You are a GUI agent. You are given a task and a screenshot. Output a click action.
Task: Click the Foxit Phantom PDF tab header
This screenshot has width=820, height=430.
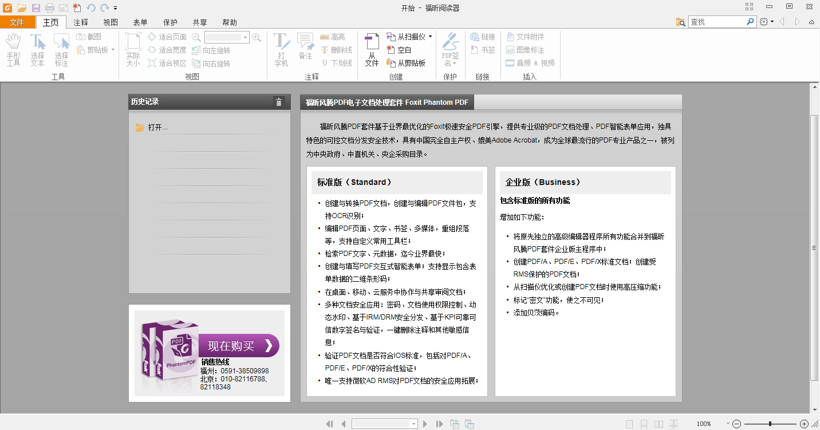(387, 102)
